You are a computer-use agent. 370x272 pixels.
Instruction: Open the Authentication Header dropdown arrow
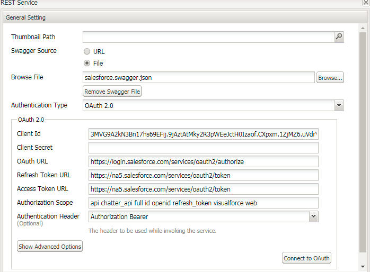point(313,216)
